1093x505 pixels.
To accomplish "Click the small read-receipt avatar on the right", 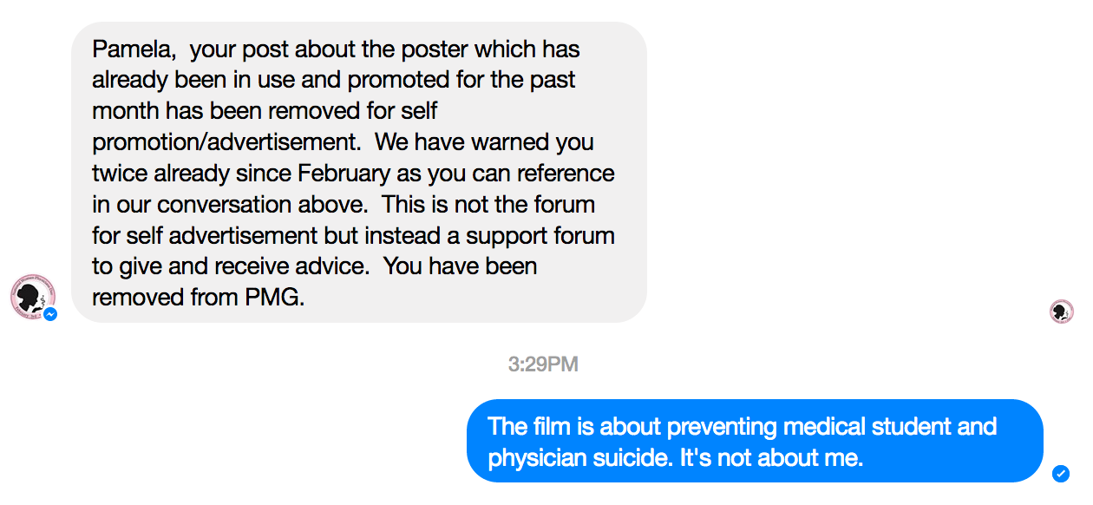I will coord(1061,312).
